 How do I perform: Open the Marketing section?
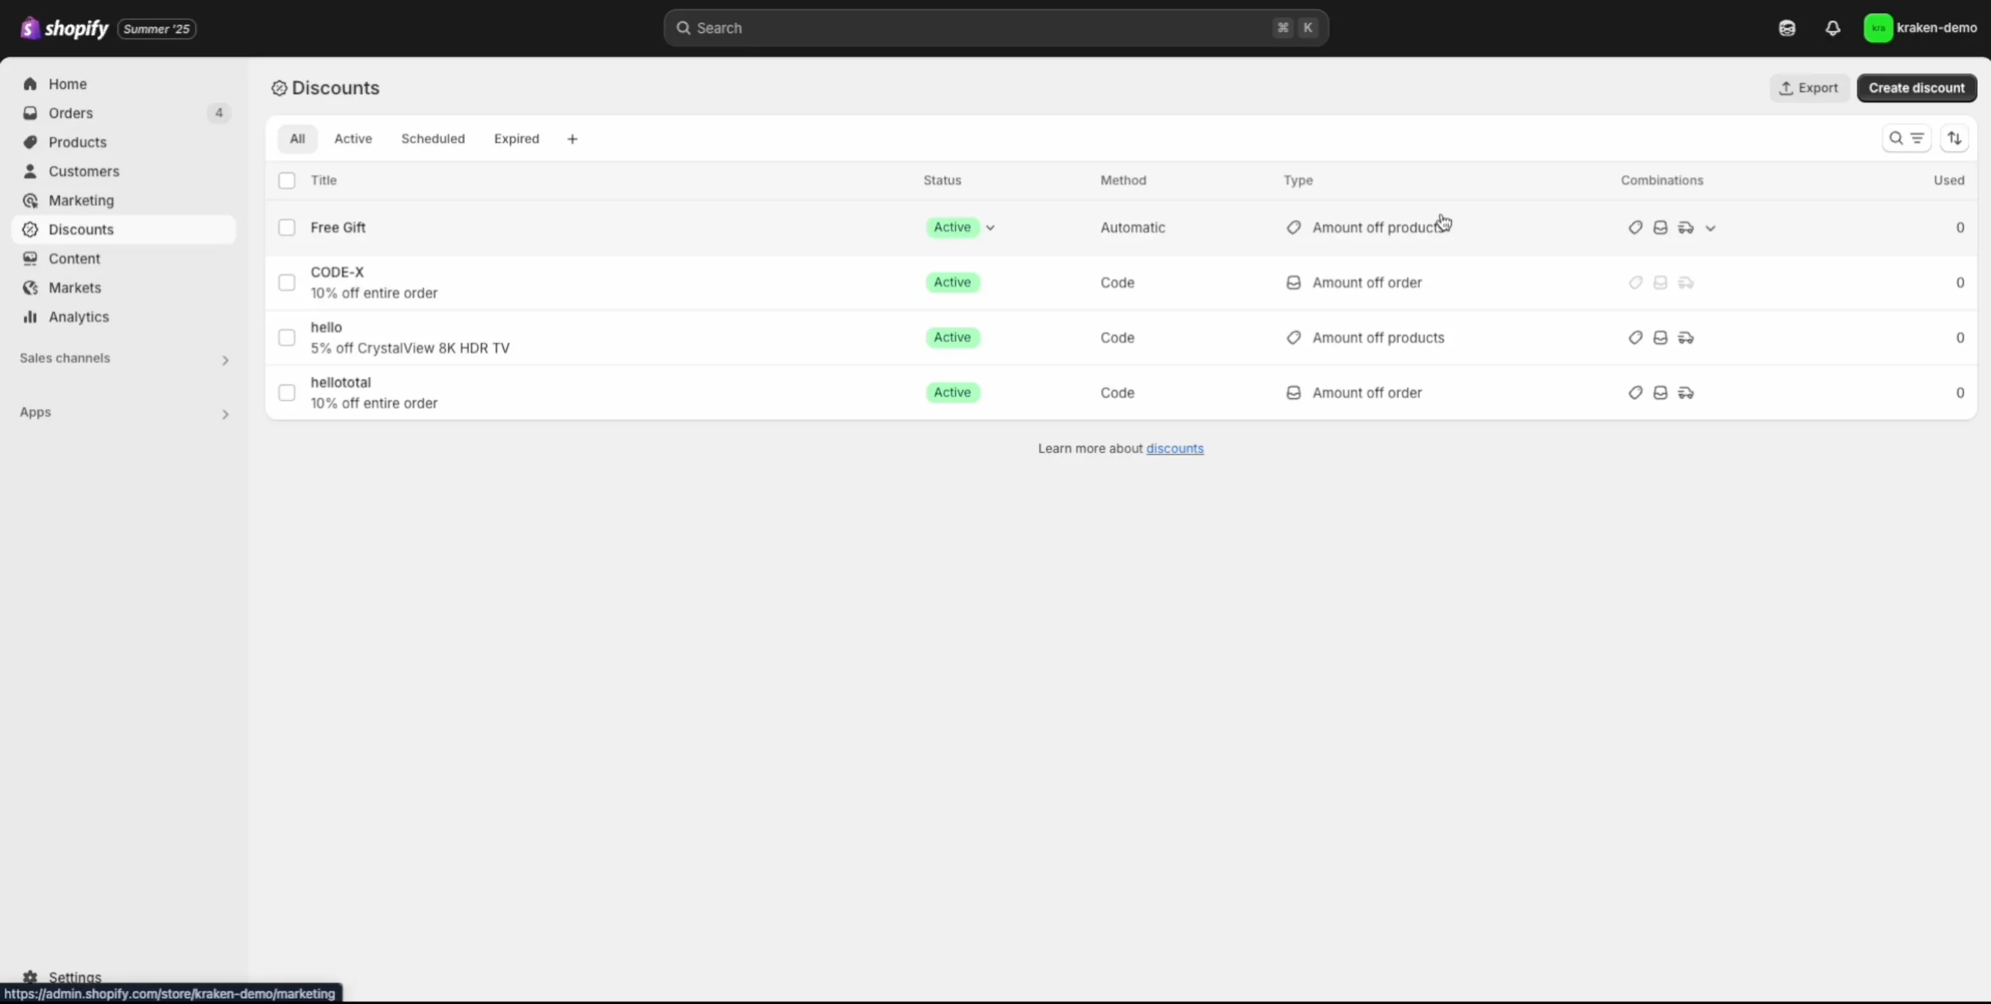[80, 200]
